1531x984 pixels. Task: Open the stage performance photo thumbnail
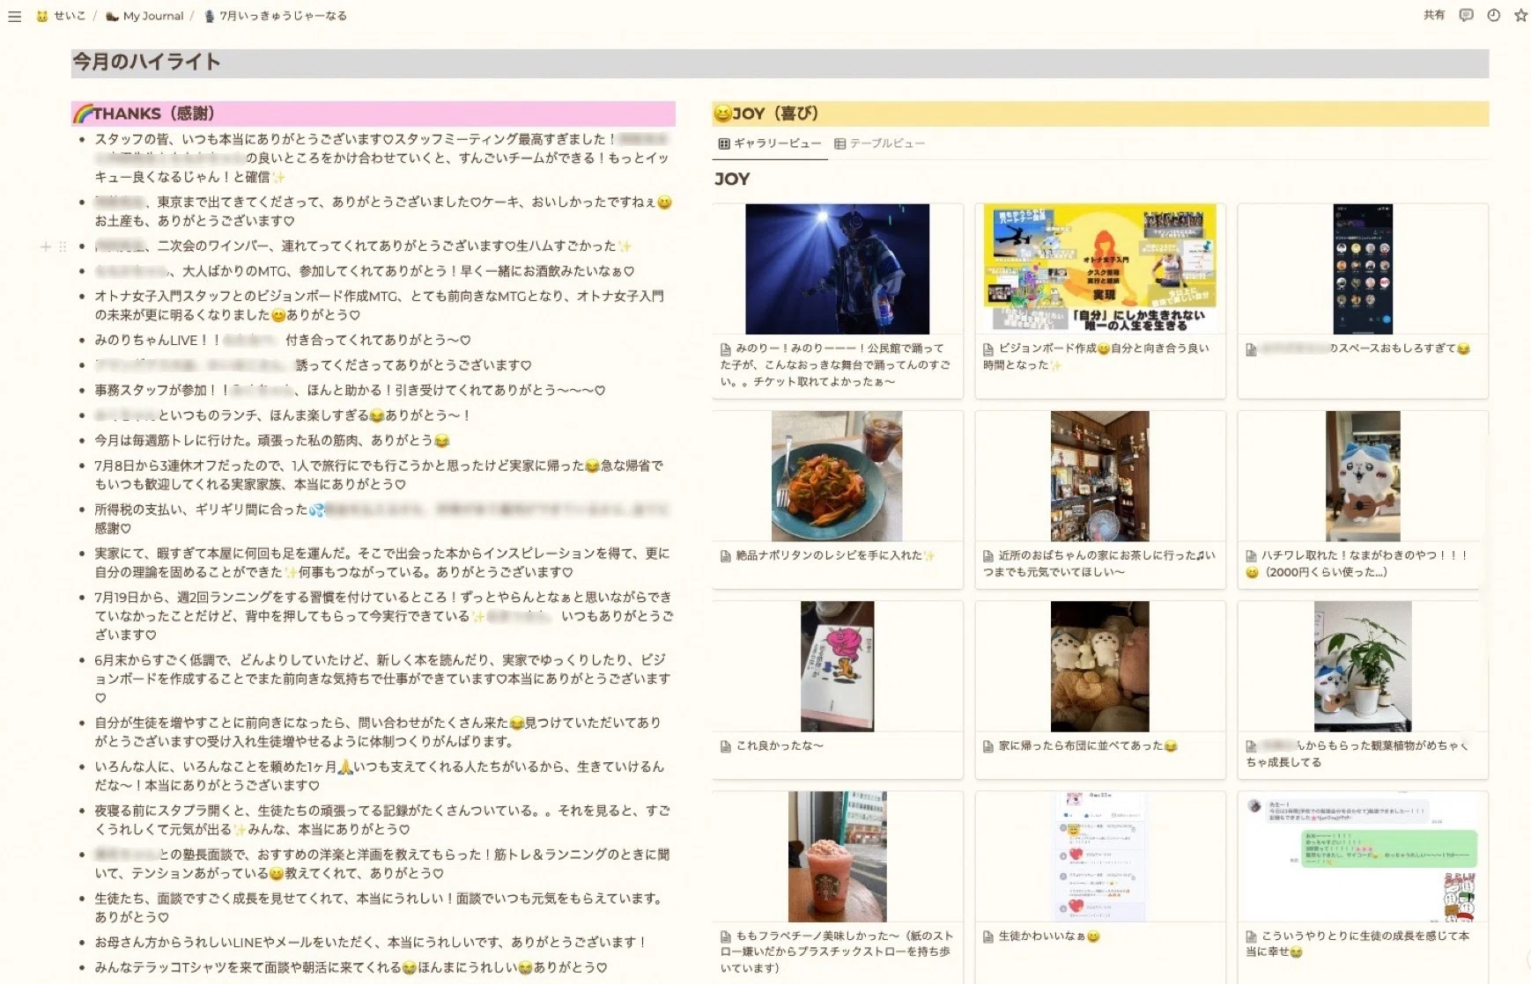click(x=837, y=269)
